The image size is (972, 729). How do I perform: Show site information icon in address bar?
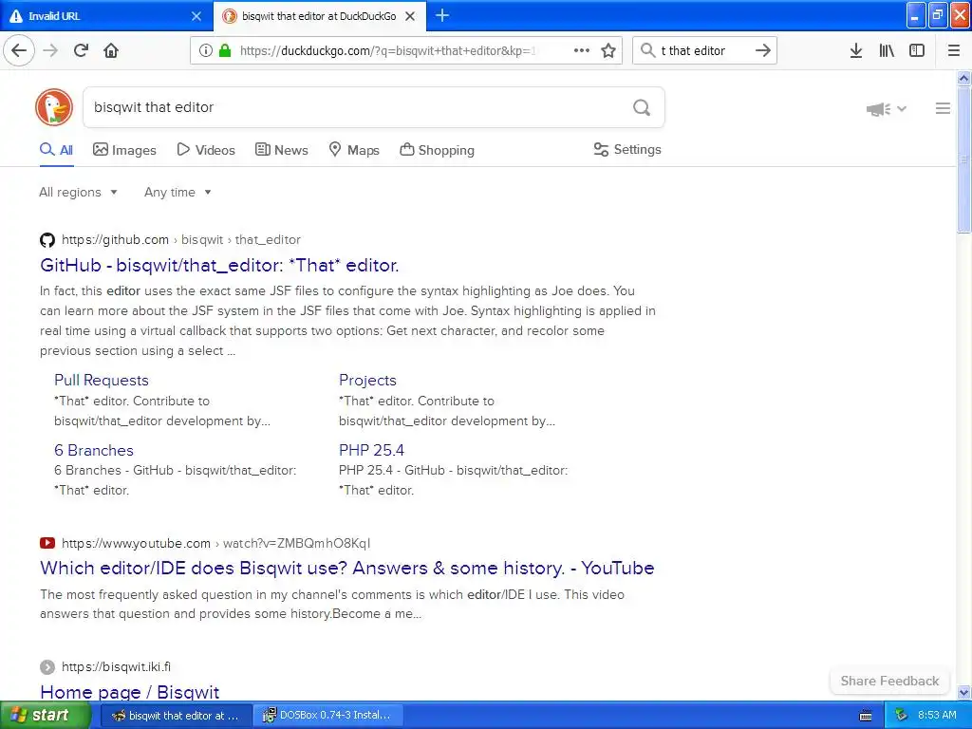pos(205,50)
